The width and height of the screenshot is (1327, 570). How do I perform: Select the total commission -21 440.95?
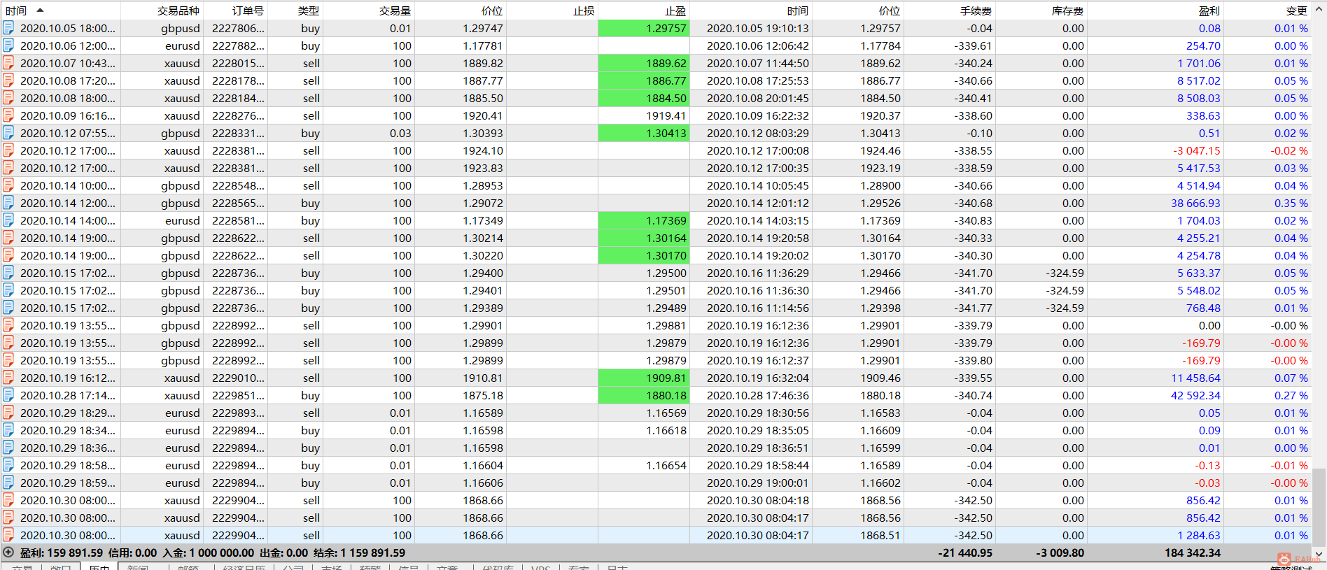[x=965, y=553]
